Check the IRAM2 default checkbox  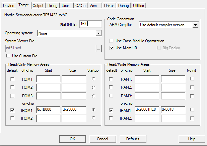point(111,118)
